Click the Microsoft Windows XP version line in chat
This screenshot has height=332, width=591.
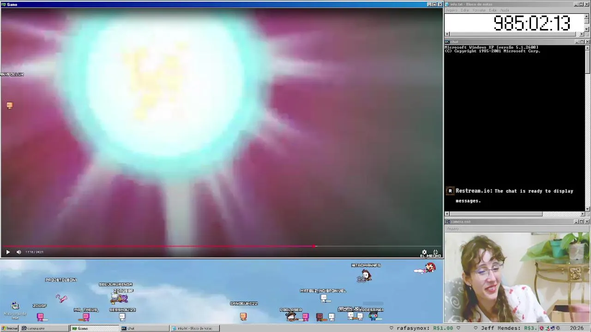coord(491,47)
